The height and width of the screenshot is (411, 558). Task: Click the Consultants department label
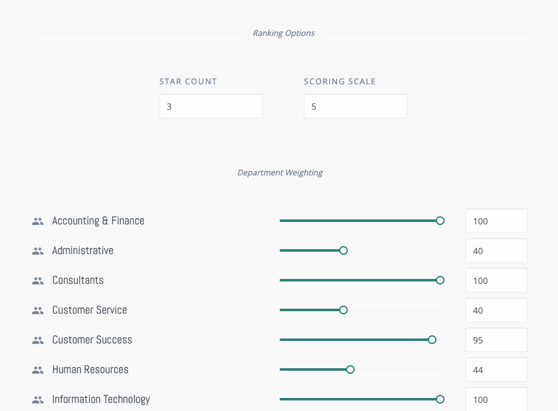click(78, 280)
